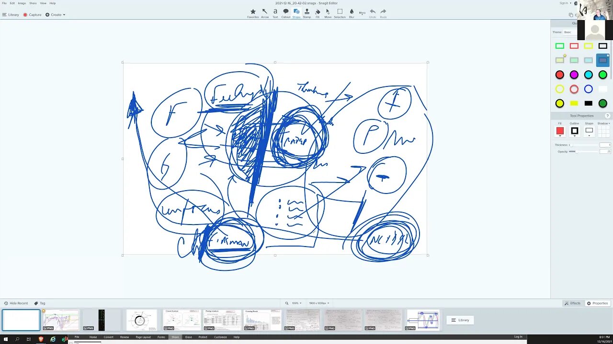Toggle the Properties panel
Screen dimensions: 613x344
point(598,303)
